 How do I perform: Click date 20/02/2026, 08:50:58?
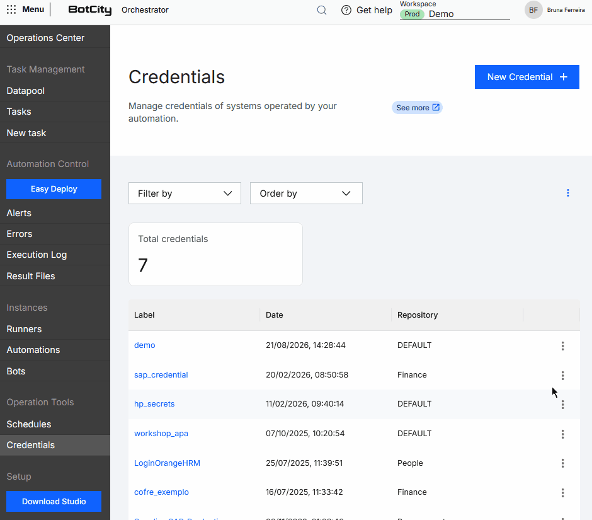(307, 375)
